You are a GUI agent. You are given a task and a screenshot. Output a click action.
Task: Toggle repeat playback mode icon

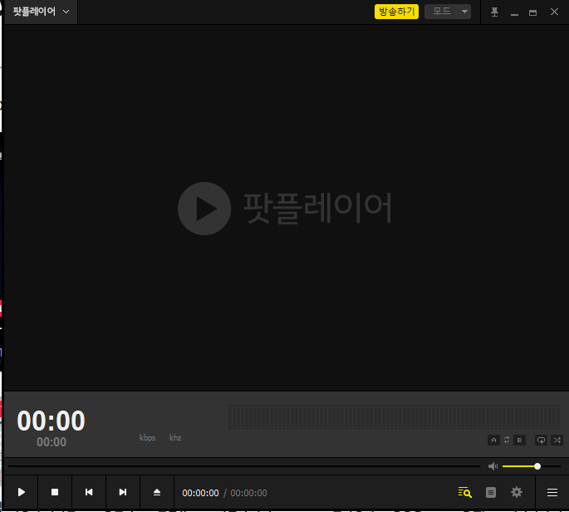click(541, 440)
